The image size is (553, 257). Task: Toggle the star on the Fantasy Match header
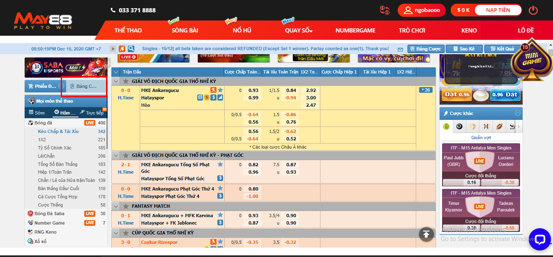point(126,206)
